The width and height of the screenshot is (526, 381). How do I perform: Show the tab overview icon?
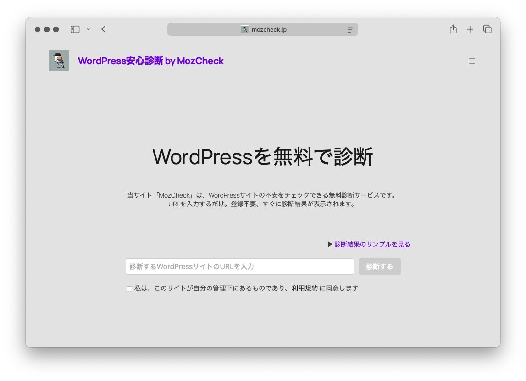coord(487,29)
